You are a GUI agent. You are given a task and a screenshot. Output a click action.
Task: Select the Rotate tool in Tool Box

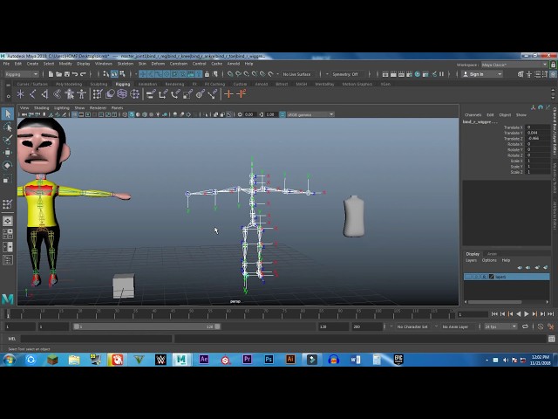click(x=8, y=165)
